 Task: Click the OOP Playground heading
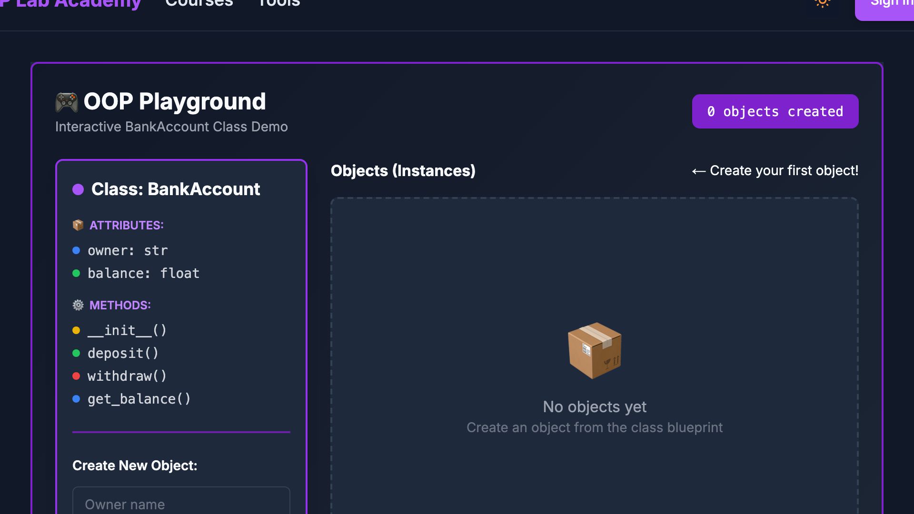pos(175,101)
